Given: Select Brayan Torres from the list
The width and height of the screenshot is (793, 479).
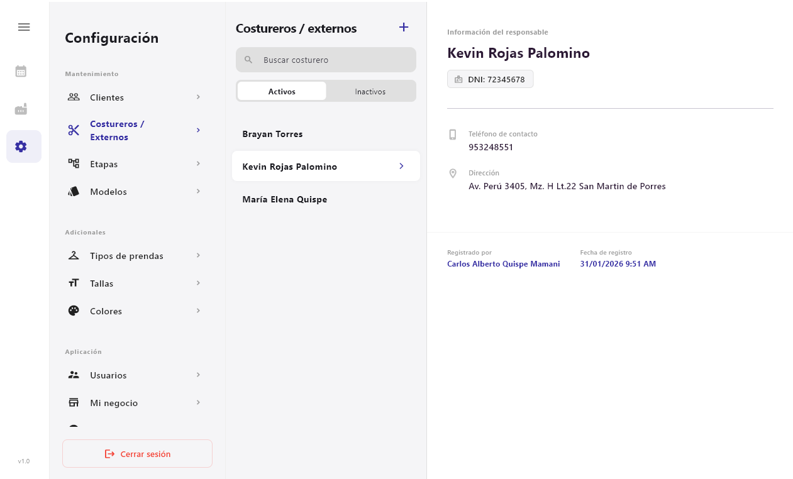Looking at the screenshot, I should coord(272,134).
